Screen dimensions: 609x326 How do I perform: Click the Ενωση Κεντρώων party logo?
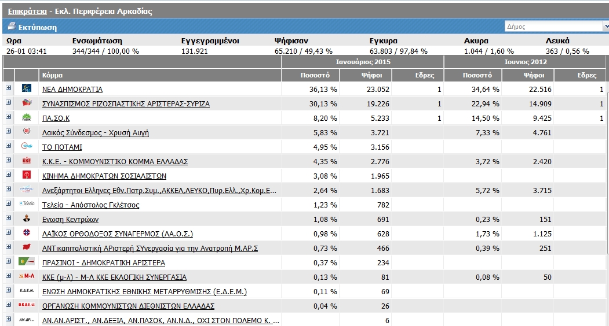click(x=27, y=219)
